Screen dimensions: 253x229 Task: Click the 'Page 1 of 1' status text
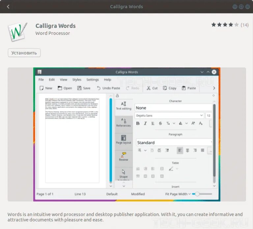45,194
